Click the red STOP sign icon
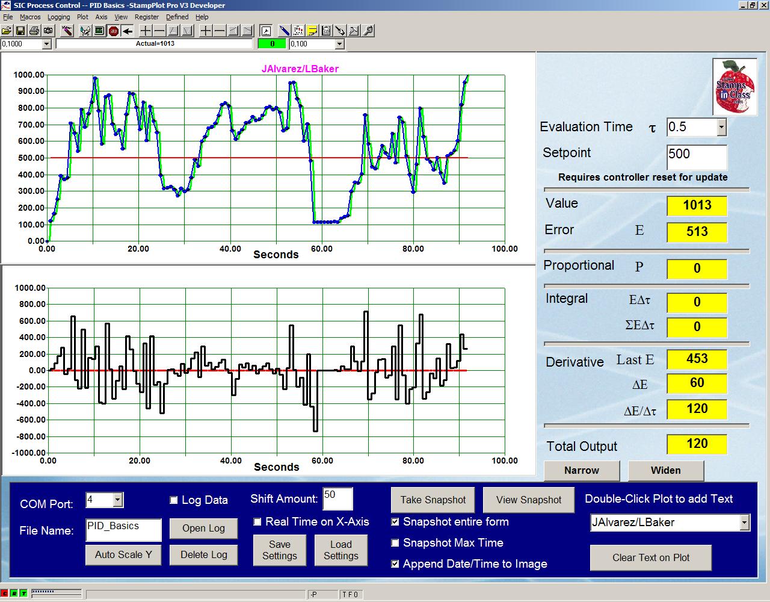Image resolution: width=770 pixels, height=602 pixels. 114,31
